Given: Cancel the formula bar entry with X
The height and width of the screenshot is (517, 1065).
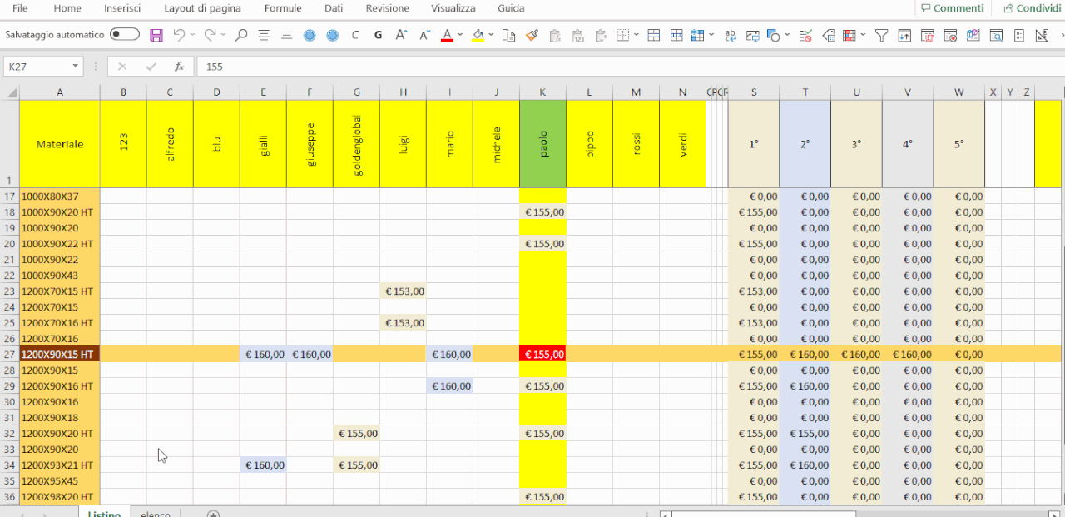Looking at the screenshot, I should (122, 67).
